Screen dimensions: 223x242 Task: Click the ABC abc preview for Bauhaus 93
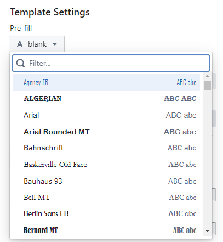[x=182, y=181]
